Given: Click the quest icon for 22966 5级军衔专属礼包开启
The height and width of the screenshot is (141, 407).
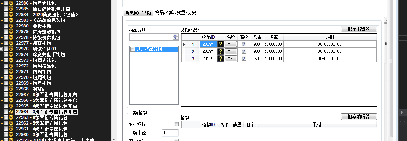Looking at the screenshot, I should pos(11,100).
